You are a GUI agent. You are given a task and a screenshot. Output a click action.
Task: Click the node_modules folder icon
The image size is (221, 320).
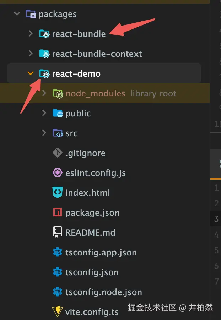58,94
